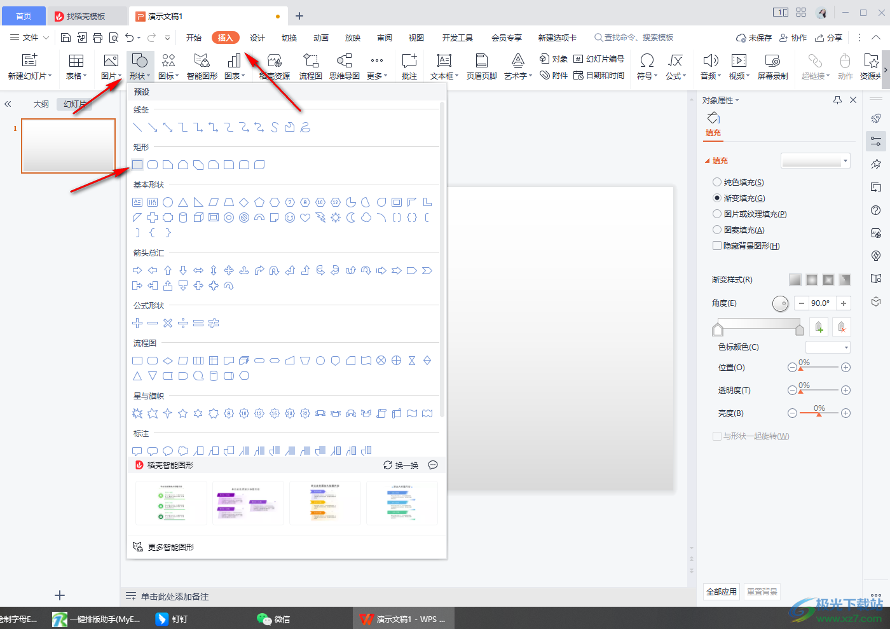
Task: Choose the third 渐变样式 gradient style
Action: [828, 280]
